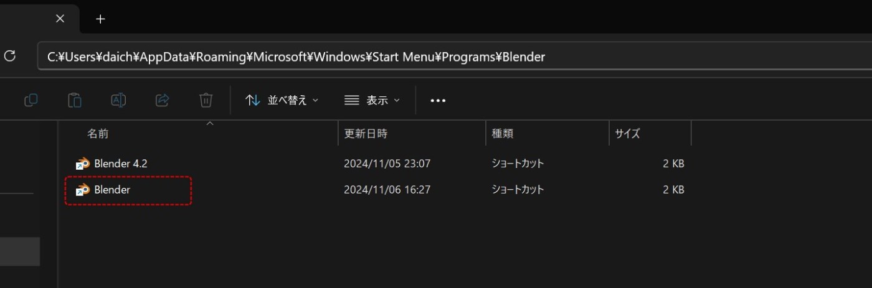This screenshot has width=872, height=288.
Task: Close the current Explorer tab
Action: coord(60,19)
